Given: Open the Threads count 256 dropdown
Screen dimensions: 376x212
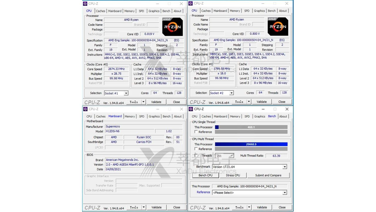Looking at the screenshot, I should [231, 156].
